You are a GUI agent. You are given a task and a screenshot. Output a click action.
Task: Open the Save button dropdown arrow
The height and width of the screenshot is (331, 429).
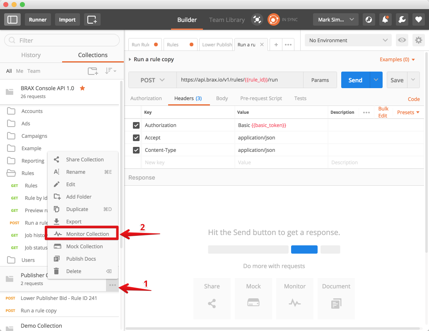tap(413, 80)
